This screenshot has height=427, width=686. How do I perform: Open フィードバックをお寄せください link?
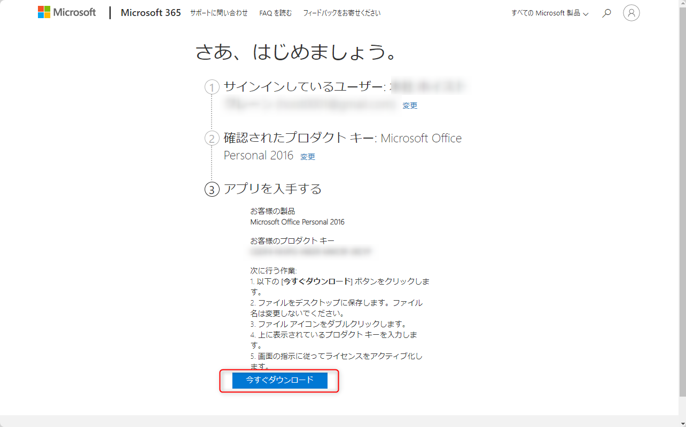click(x=342, y=13)
